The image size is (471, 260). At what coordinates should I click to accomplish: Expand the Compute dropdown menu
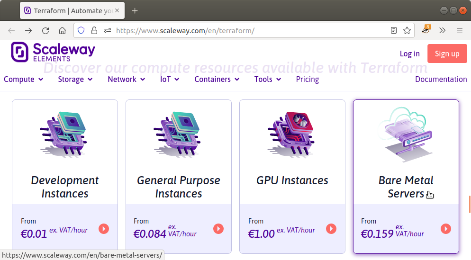[x=23, y=79]
